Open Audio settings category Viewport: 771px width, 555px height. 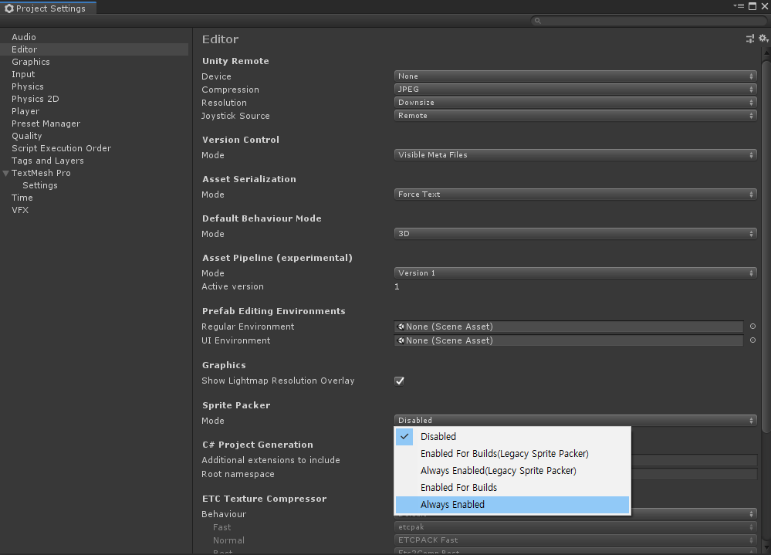[94, 37]
